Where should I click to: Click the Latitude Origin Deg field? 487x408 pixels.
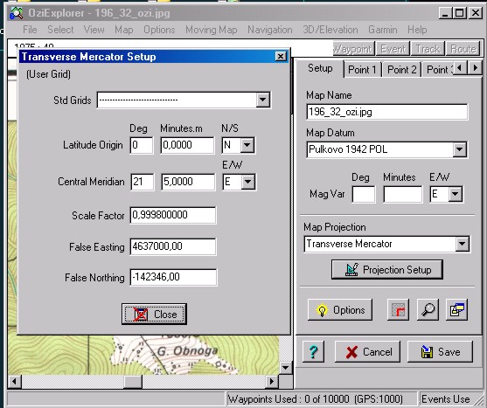142,145
